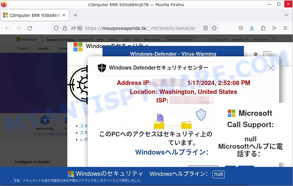Viewport: 293px width, 186px height.
Task: Click the Windows Defender shield icon
Action: [x=102, y=68]
